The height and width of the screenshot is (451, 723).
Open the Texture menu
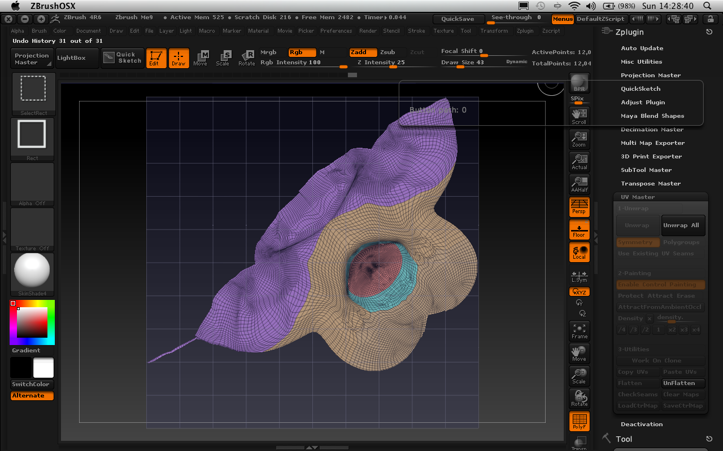coord(444,31)
